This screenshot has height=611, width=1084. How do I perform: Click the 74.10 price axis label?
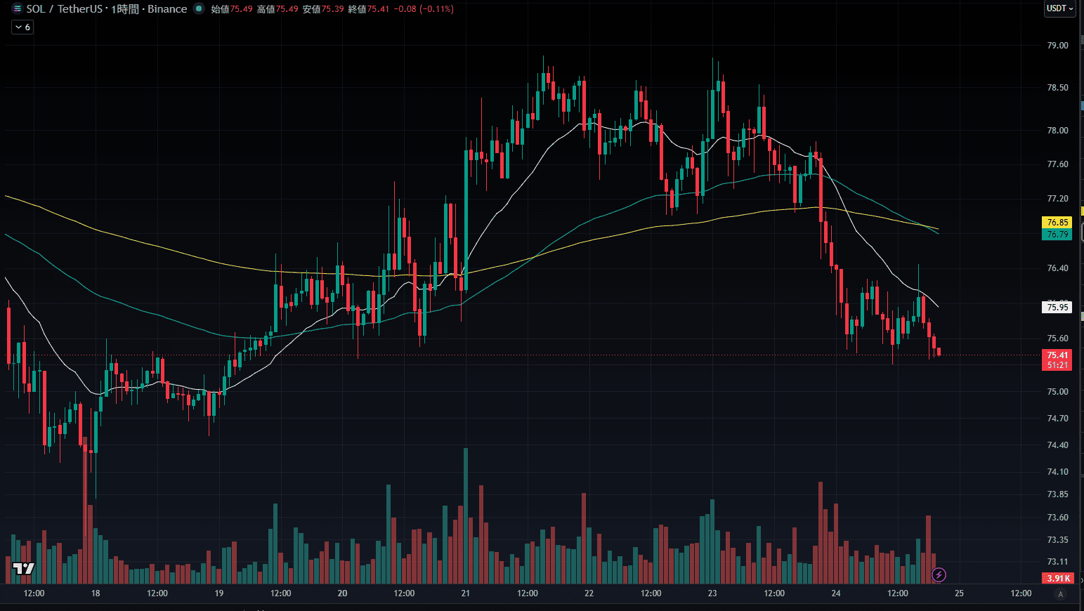click(x=1057, y=472)
